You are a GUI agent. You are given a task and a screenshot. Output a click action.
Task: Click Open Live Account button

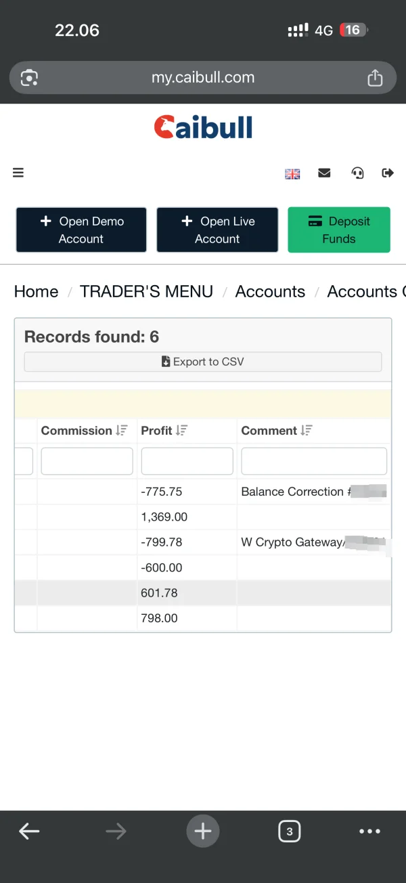(x=217, y=230)
